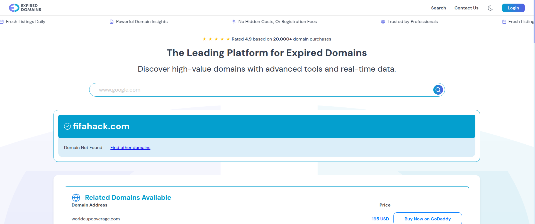Image resolution: width=535 pixels, height=224 pixels.
Task: Click the Expired Domains logo
Action: [25, 8]
